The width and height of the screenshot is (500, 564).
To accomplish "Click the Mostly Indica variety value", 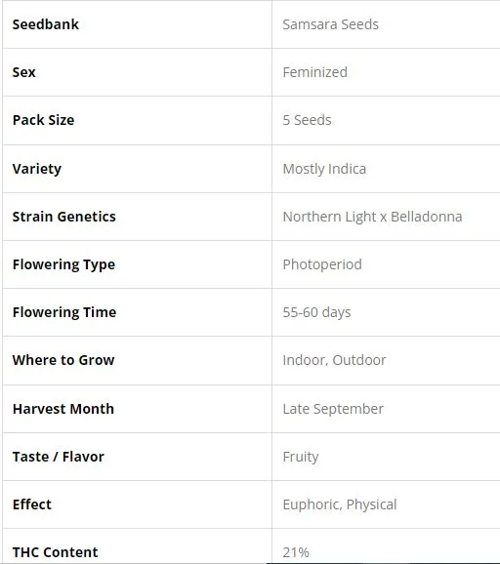I will click(x=324, y=169).
